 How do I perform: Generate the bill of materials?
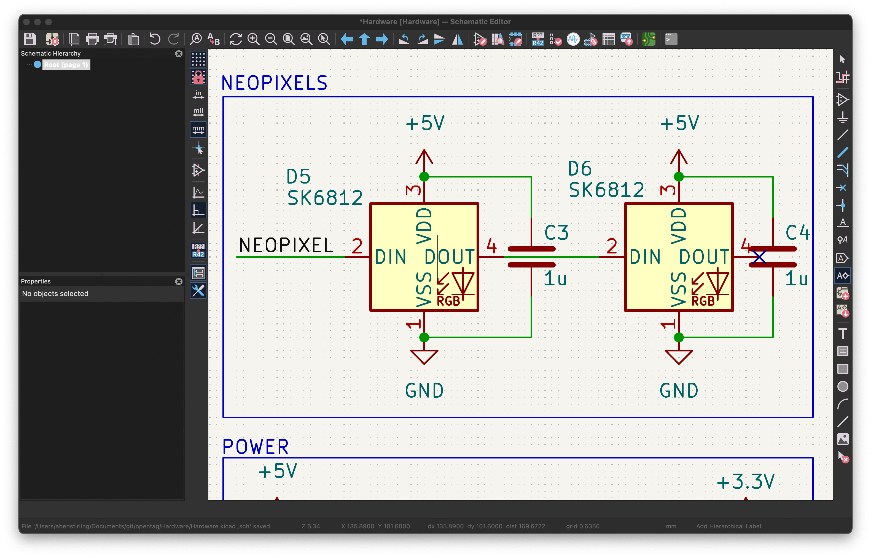626,39
